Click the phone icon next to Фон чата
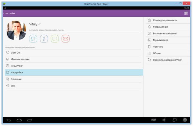 coord(149,47)
